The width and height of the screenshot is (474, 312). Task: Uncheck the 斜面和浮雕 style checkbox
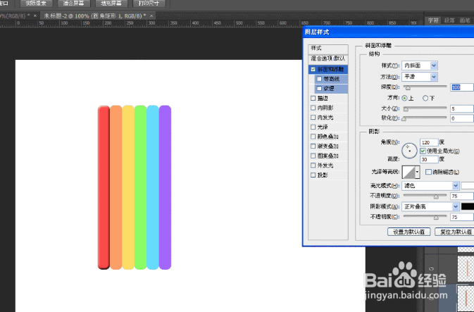(313, 70)
